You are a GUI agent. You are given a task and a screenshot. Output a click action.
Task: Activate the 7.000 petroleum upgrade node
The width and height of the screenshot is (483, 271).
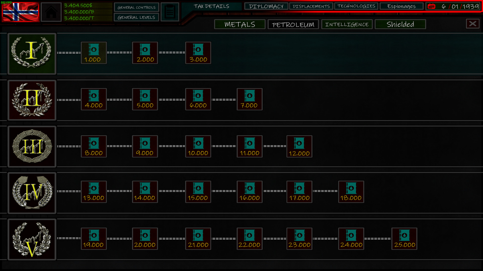pos(249,99)
